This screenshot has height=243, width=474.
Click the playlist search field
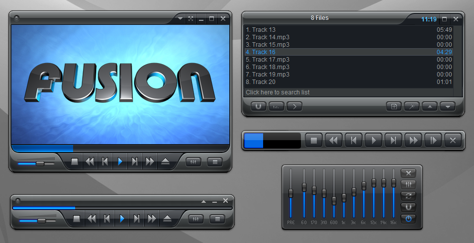coord(349,92)
